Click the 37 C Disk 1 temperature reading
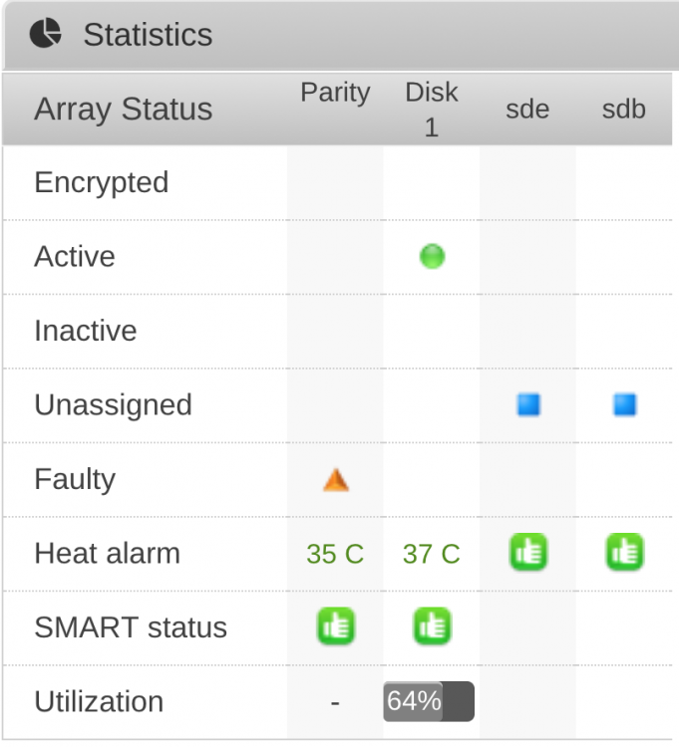 (x=432, y=554)
